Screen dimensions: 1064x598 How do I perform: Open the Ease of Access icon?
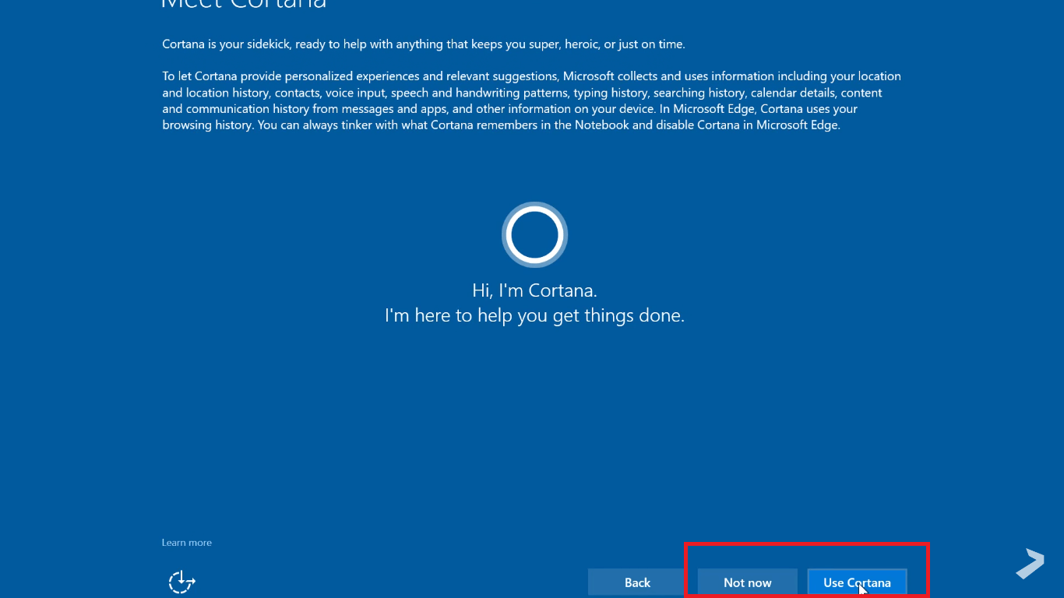(181, 582)
